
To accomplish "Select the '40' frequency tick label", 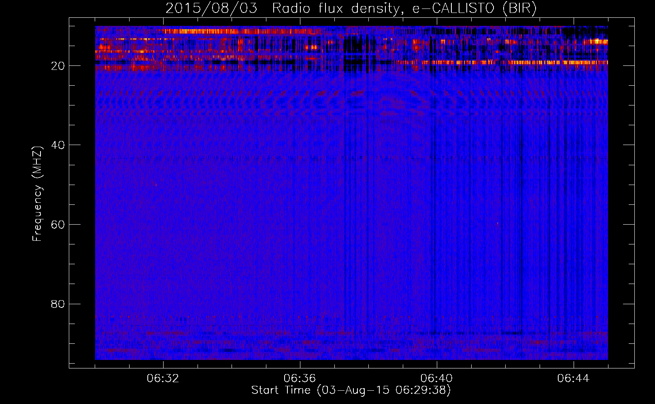I will (x=58, y=145).
